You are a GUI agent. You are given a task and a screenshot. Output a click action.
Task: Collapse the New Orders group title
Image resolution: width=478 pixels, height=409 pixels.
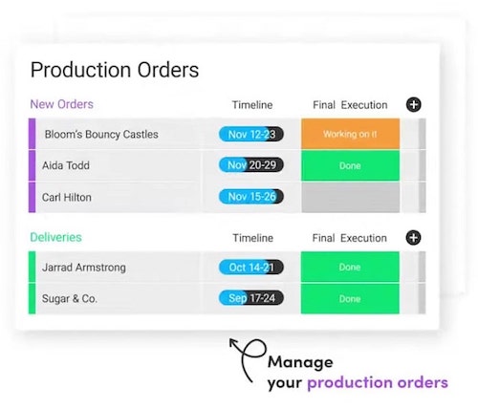click(x=62, y=104)
